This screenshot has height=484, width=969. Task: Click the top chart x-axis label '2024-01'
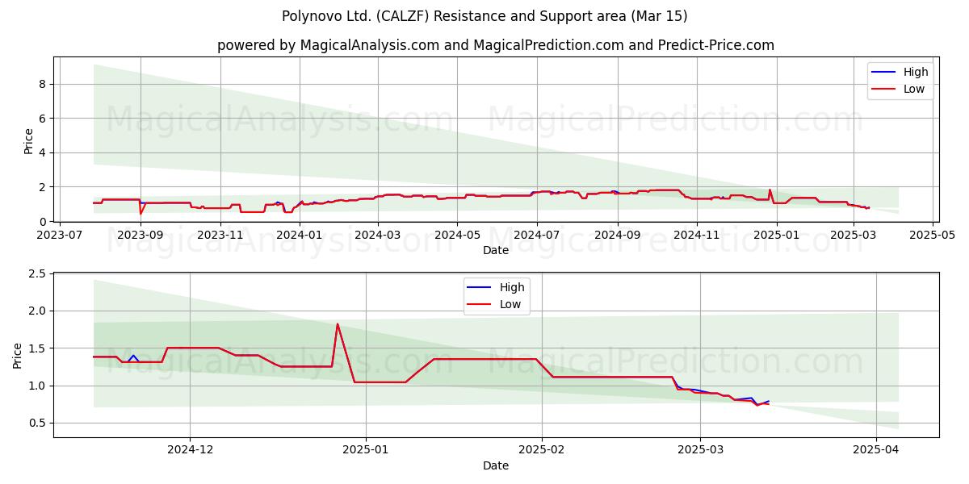point(300,236)
